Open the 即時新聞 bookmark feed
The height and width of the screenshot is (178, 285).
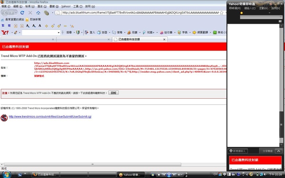pyautogui.click(x=33, y=19)
